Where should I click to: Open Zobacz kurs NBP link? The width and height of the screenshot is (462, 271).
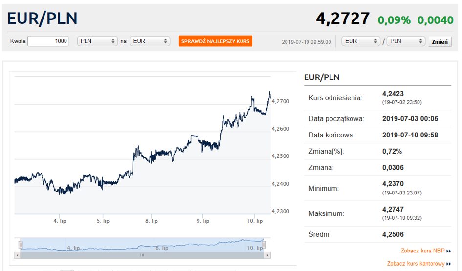pos(422,251)
